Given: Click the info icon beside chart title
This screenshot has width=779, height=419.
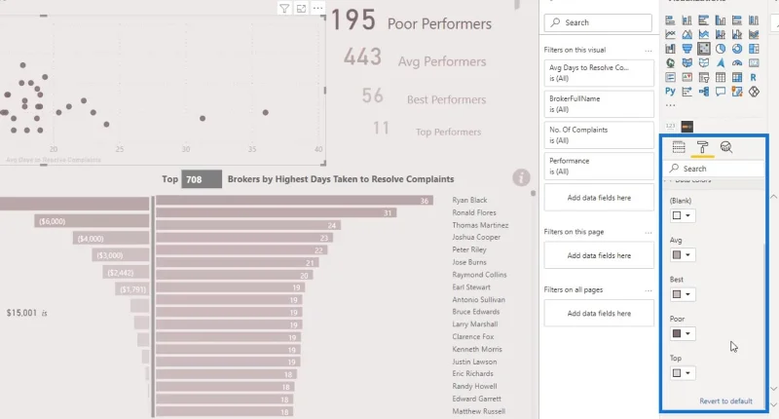Looking at the screenshot, I should 521,177.
